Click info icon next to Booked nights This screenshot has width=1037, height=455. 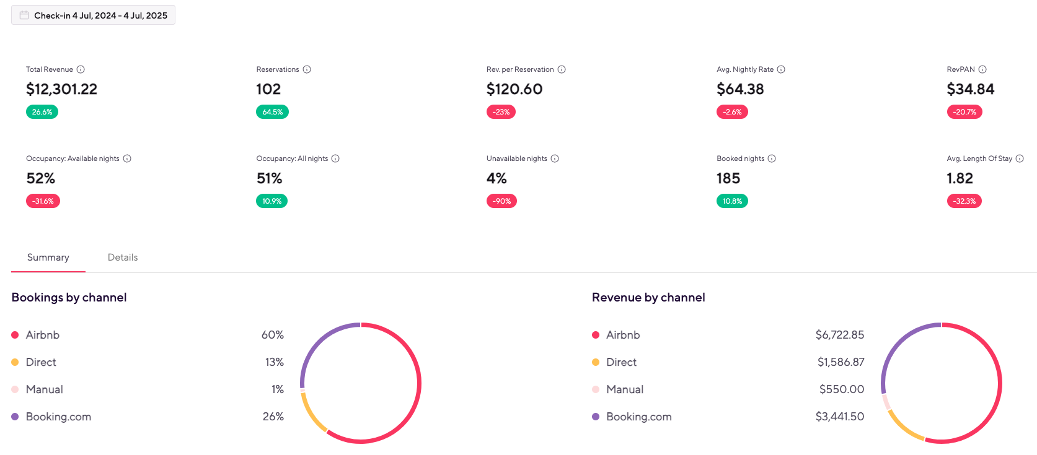tap(772, 158)
